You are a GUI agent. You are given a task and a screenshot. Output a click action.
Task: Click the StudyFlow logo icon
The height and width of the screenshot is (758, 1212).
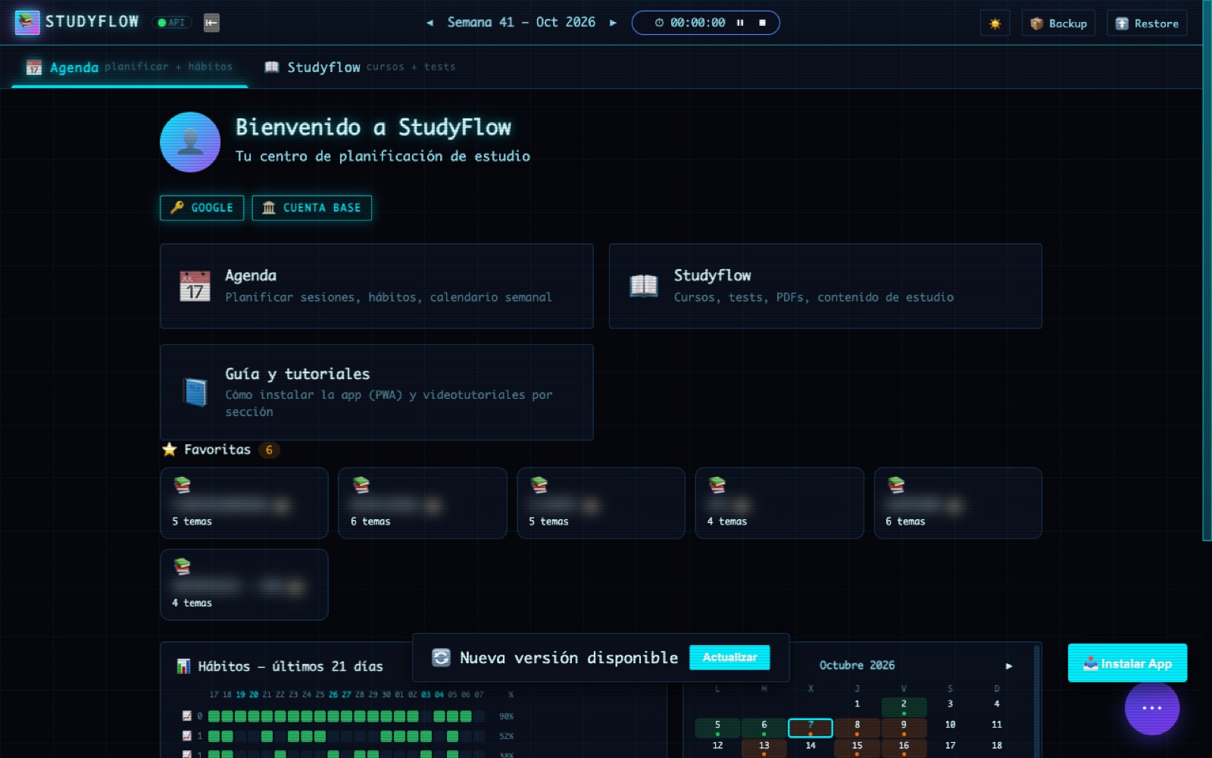[x=27, y=23]
